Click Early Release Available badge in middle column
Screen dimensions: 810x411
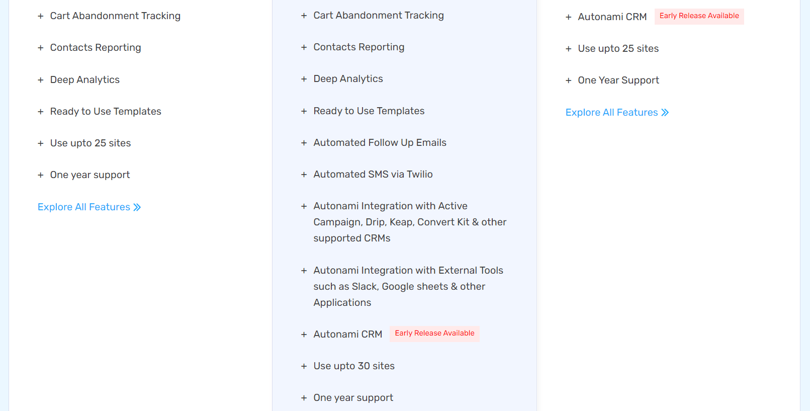click(434, 334)
